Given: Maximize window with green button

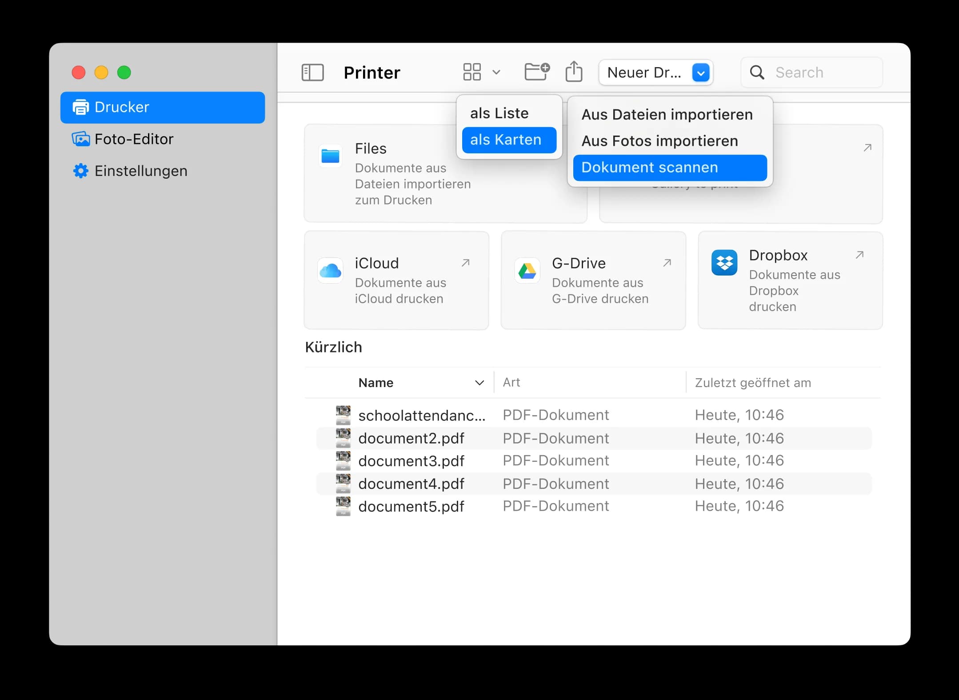Looking at the screenshot, I should [x=124, y=72].
